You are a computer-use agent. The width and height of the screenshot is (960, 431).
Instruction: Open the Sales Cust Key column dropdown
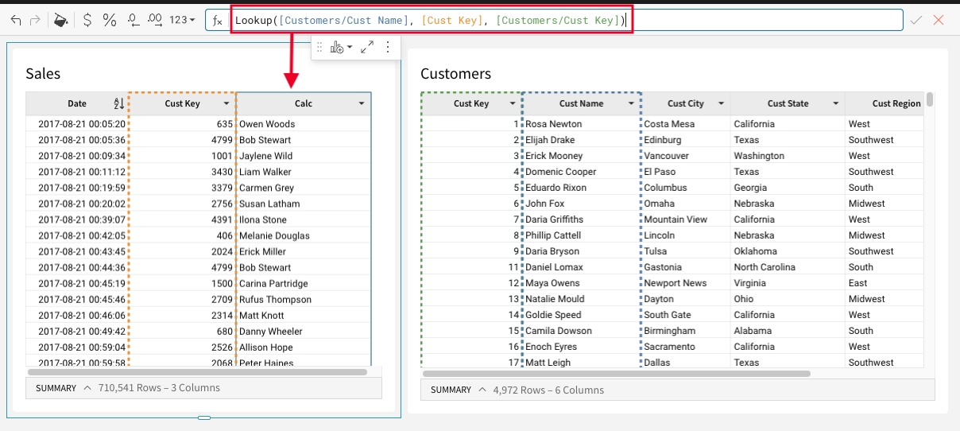(226, 104)
